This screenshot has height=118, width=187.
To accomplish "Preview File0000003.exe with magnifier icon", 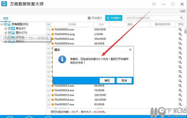I will click(180, 39).
